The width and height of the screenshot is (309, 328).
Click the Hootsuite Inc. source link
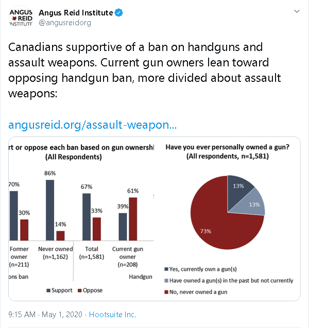[112, 314]
